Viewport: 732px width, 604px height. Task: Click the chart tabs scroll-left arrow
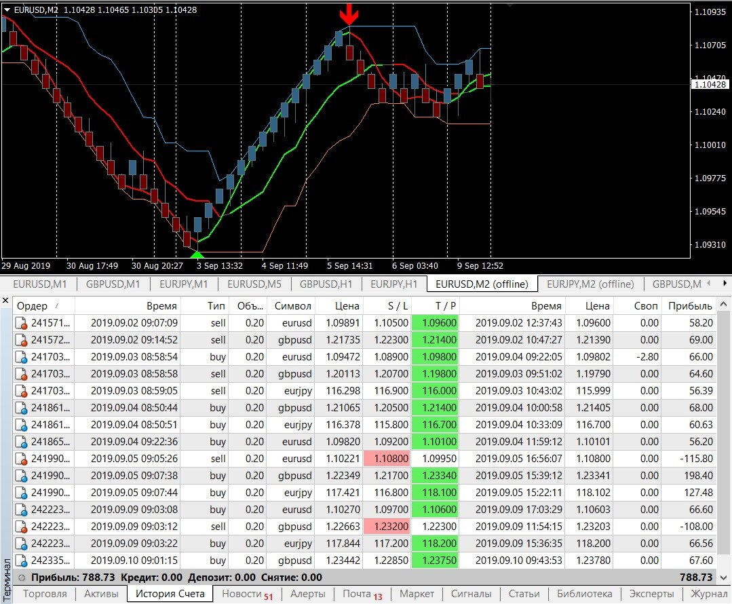click(x=709, y=283)
